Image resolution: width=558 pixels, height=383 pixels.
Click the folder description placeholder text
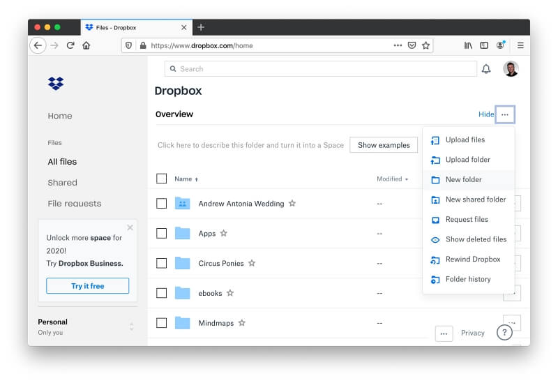coord(250,145)
